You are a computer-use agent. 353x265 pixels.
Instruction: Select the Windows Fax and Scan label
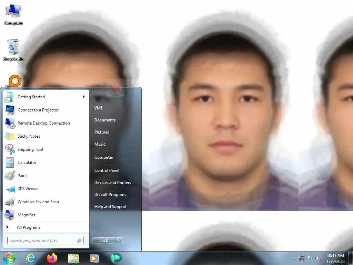pos(38,202)
